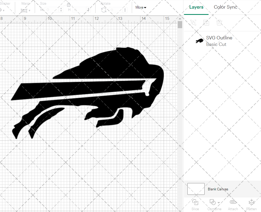261x212 pixels.
Task: Click the Blank Canvas color swatch
Action: point(196,189)
